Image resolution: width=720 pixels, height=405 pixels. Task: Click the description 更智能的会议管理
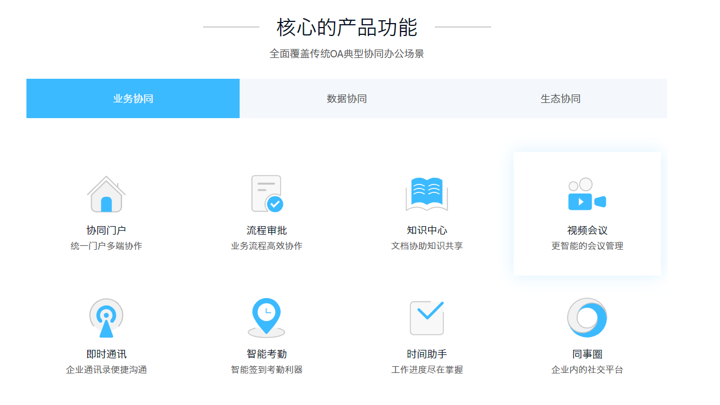(587, 246)
